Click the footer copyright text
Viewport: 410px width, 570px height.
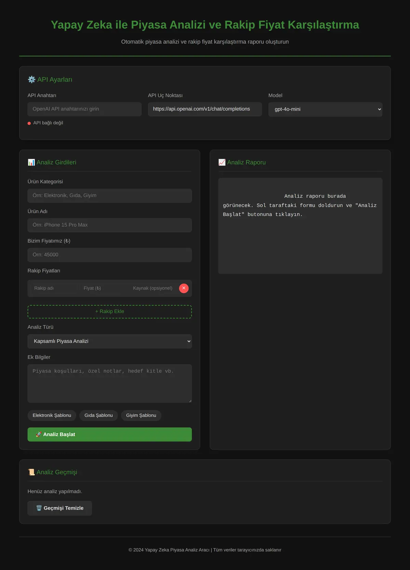205,550
